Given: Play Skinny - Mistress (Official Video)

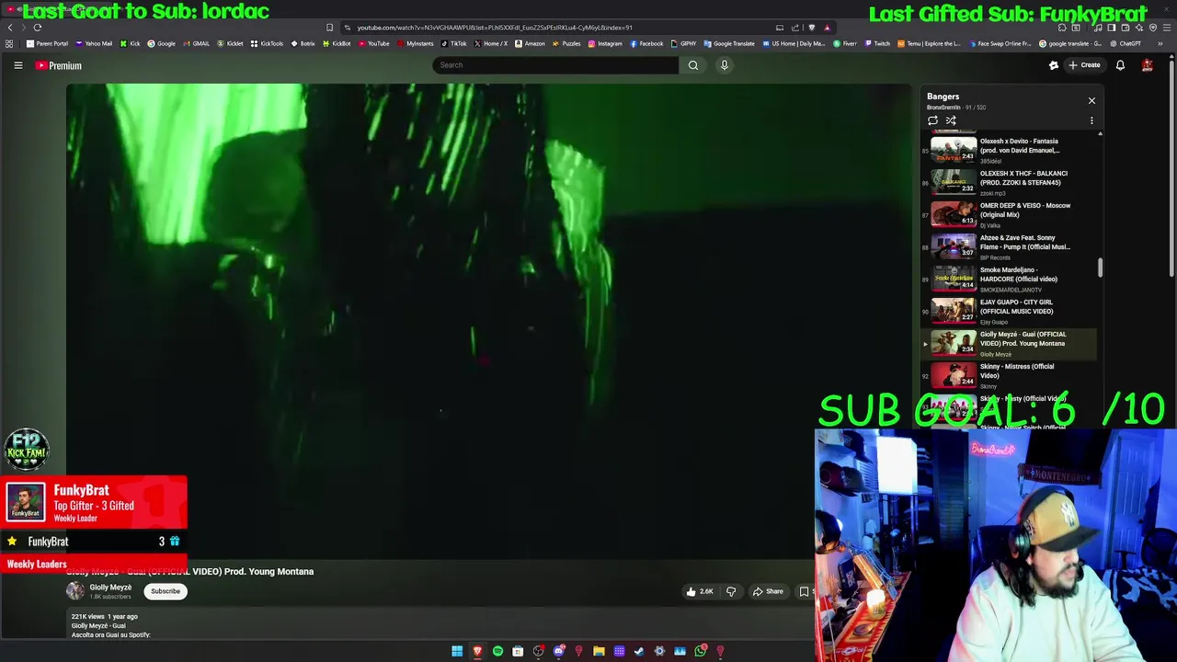Looking at the screenshot, I should 1010,375.
